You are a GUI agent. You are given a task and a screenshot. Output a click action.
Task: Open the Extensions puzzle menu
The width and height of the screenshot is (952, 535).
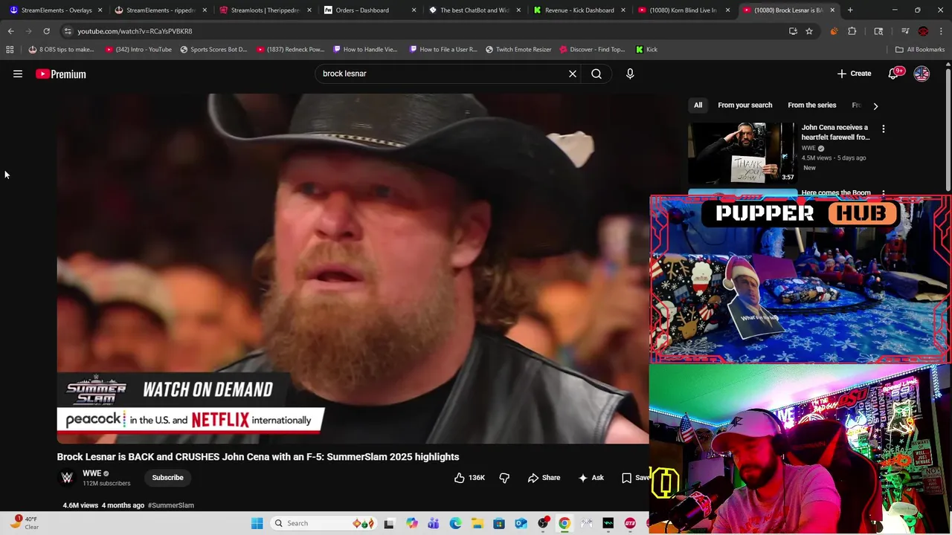852,31
